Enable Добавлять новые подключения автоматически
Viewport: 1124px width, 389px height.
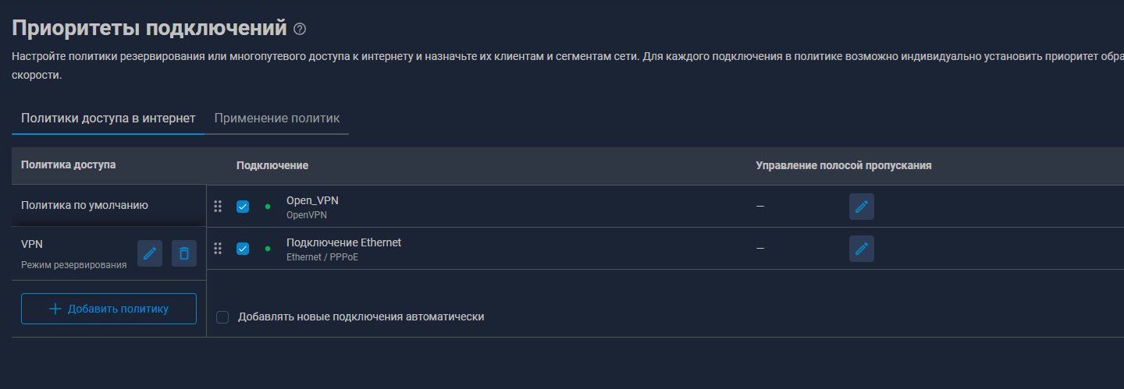click(x=222, y=317)
